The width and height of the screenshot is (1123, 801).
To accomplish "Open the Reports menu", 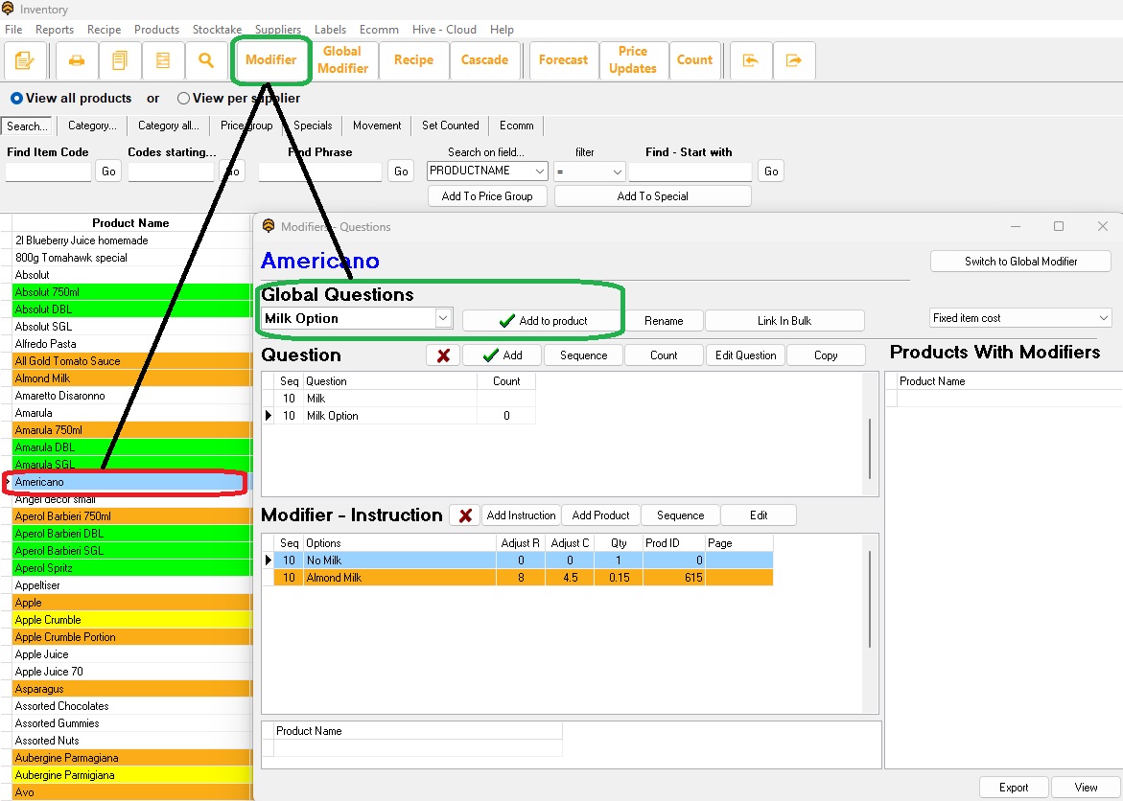I will 54,29.
